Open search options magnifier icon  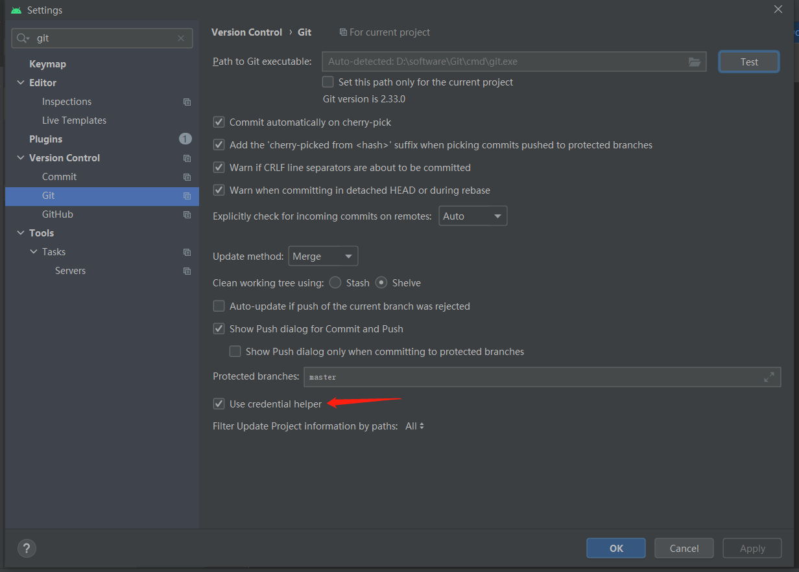[23, 38]
